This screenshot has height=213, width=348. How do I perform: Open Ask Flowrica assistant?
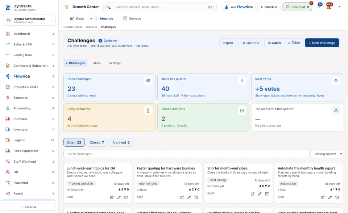tap(238, 7)
